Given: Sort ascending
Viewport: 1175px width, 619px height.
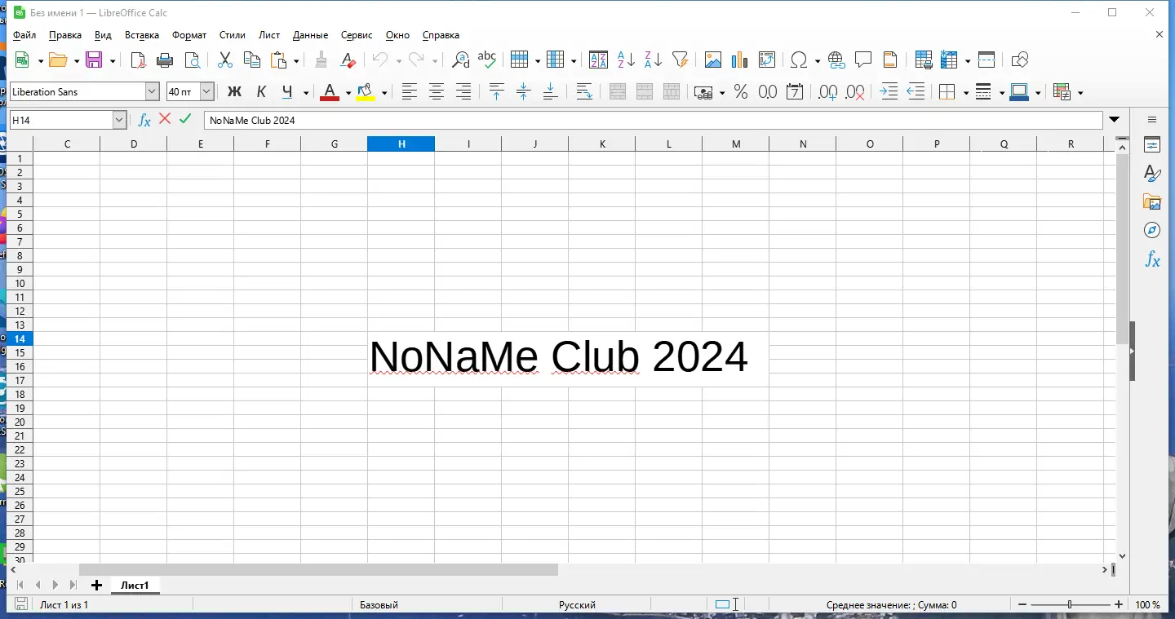Looking at the screenshot, I should click(x=626, y=60).
